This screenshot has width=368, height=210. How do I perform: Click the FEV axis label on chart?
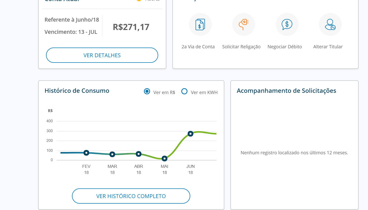tap(86, 167)
